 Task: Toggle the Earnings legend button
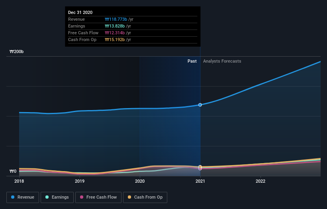57,197
